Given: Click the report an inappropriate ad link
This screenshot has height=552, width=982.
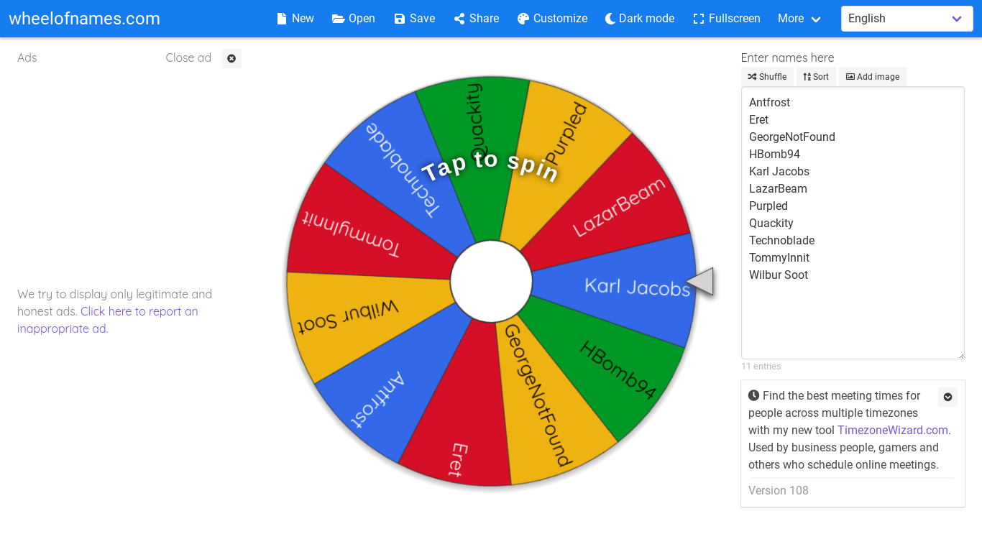Looking at the screenshot, I should (x=108, y=320).
